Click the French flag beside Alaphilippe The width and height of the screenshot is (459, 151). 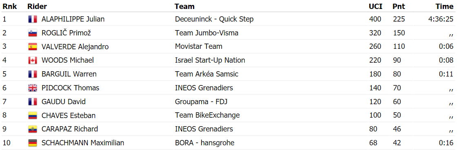(33, 19)
